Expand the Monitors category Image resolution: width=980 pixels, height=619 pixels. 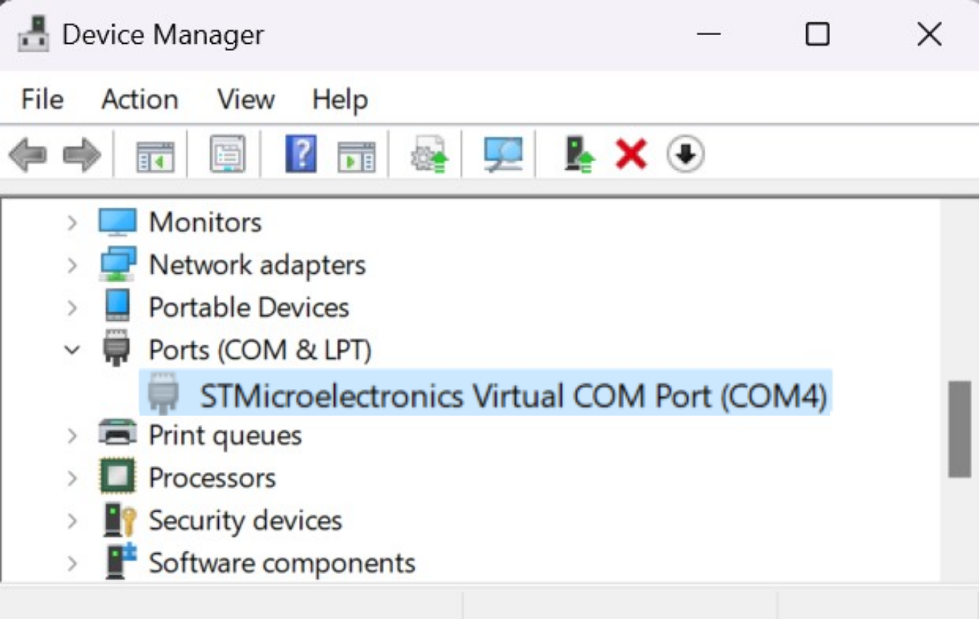click(x=72, y=223)
